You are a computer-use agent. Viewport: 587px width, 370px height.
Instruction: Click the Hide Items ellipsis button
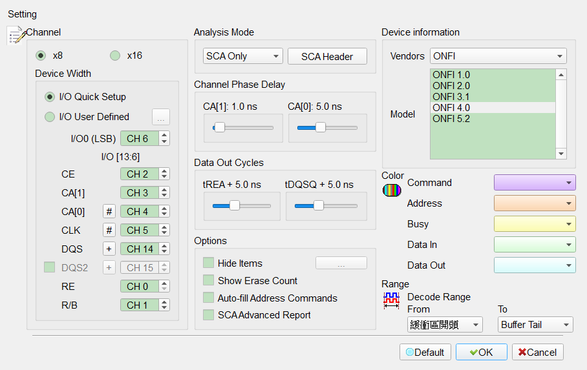click(341, 263)
